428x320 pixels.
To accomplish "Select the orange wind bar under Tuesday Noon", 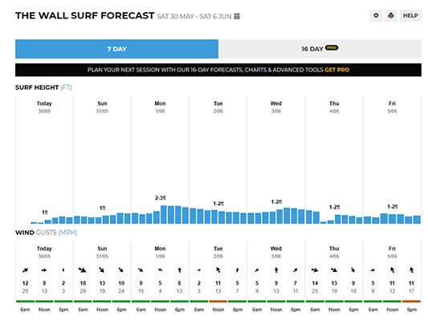I will pyautogui.click(x=218, y=302).
